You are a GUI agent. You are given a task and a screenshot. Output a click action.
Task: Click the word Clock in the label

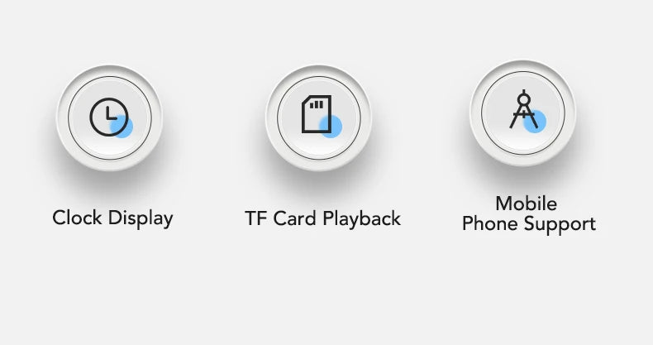(77, 218)
